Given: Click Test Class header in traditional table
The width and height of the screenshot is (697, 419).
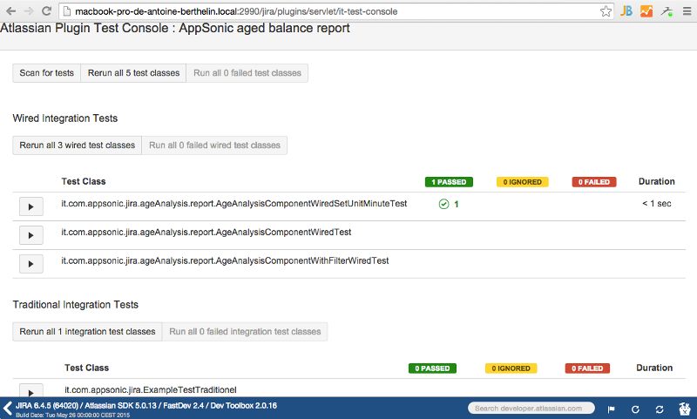Looking at the screenshot, I should [x=86, y=368].
